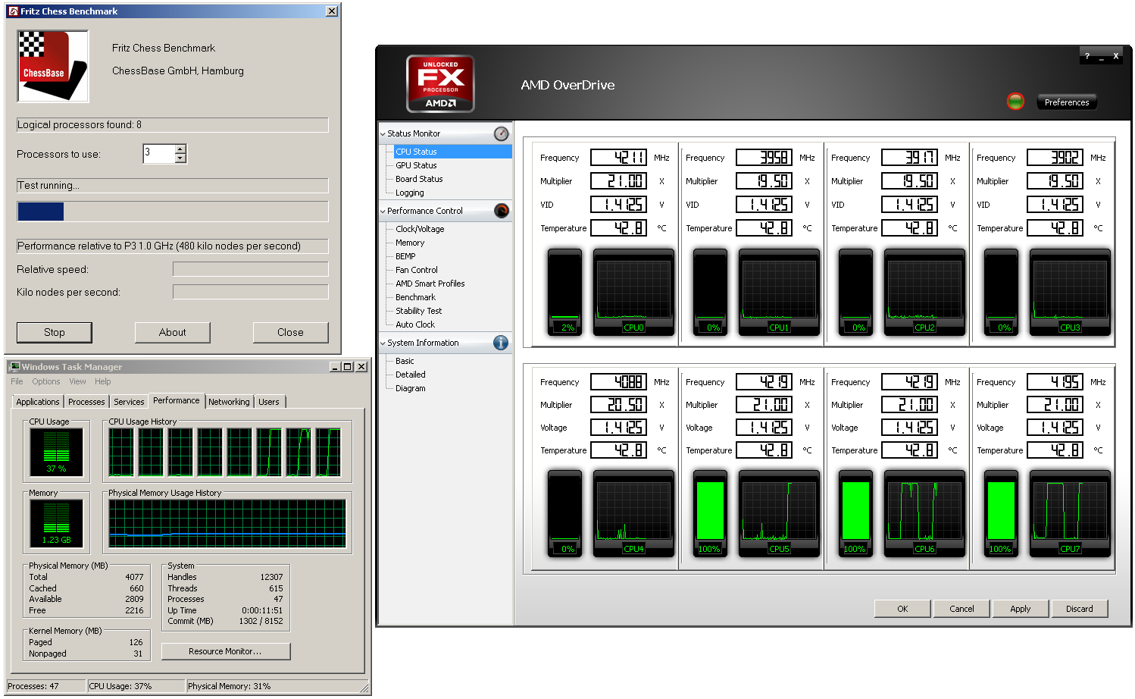Click the CPU7 usage history graph
This screenshot has width=1135, height=699.
point(1070,513)
